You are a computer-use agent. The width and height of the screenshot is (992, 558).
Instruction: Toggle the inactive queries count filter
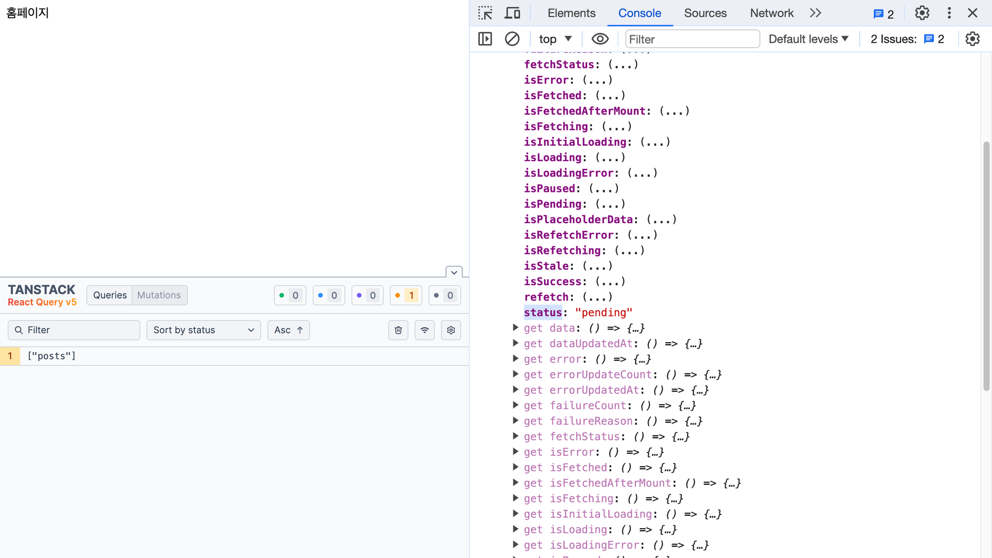click(x=444, y=295)
